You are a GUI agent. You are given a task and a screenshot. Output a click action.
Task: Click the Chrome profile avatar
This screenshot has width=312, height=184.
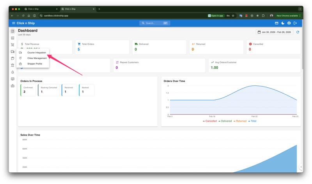click(271, 16)
